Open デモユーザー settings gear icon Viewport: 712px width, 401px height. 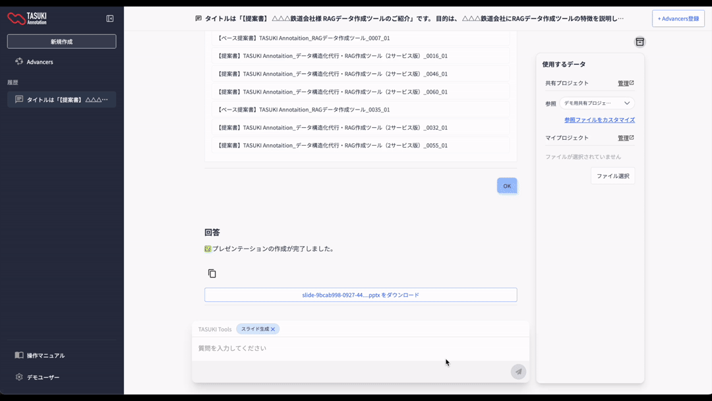coord(19,377)
